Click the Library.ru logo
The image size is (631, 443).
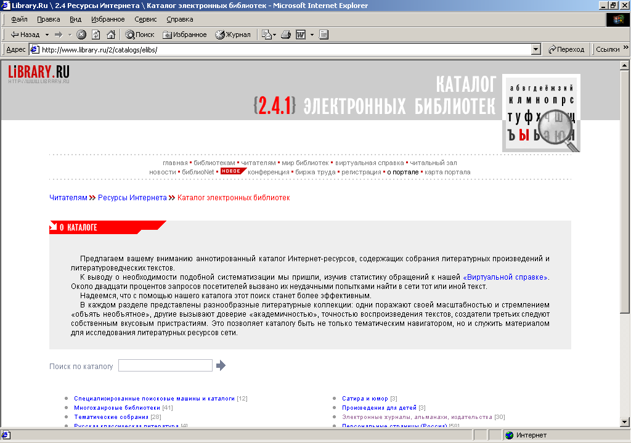39,74
